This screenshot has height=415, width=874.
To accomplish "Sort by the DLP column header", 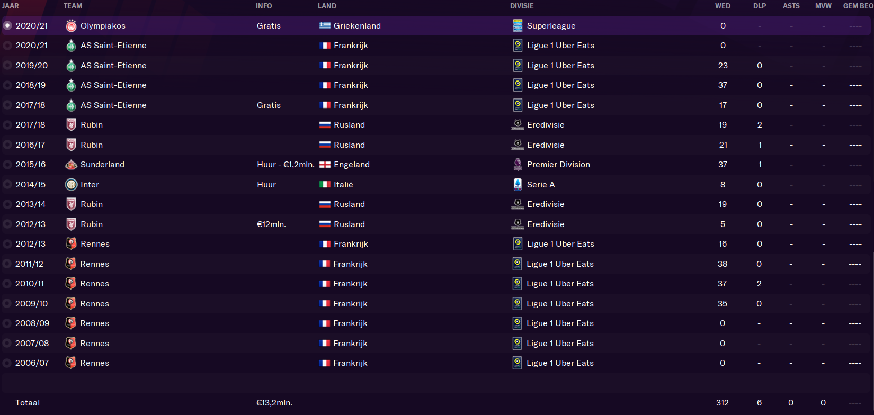I will coord(760,6).
